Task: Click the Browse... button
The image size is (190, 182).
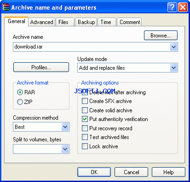Action: pos(161,36)
